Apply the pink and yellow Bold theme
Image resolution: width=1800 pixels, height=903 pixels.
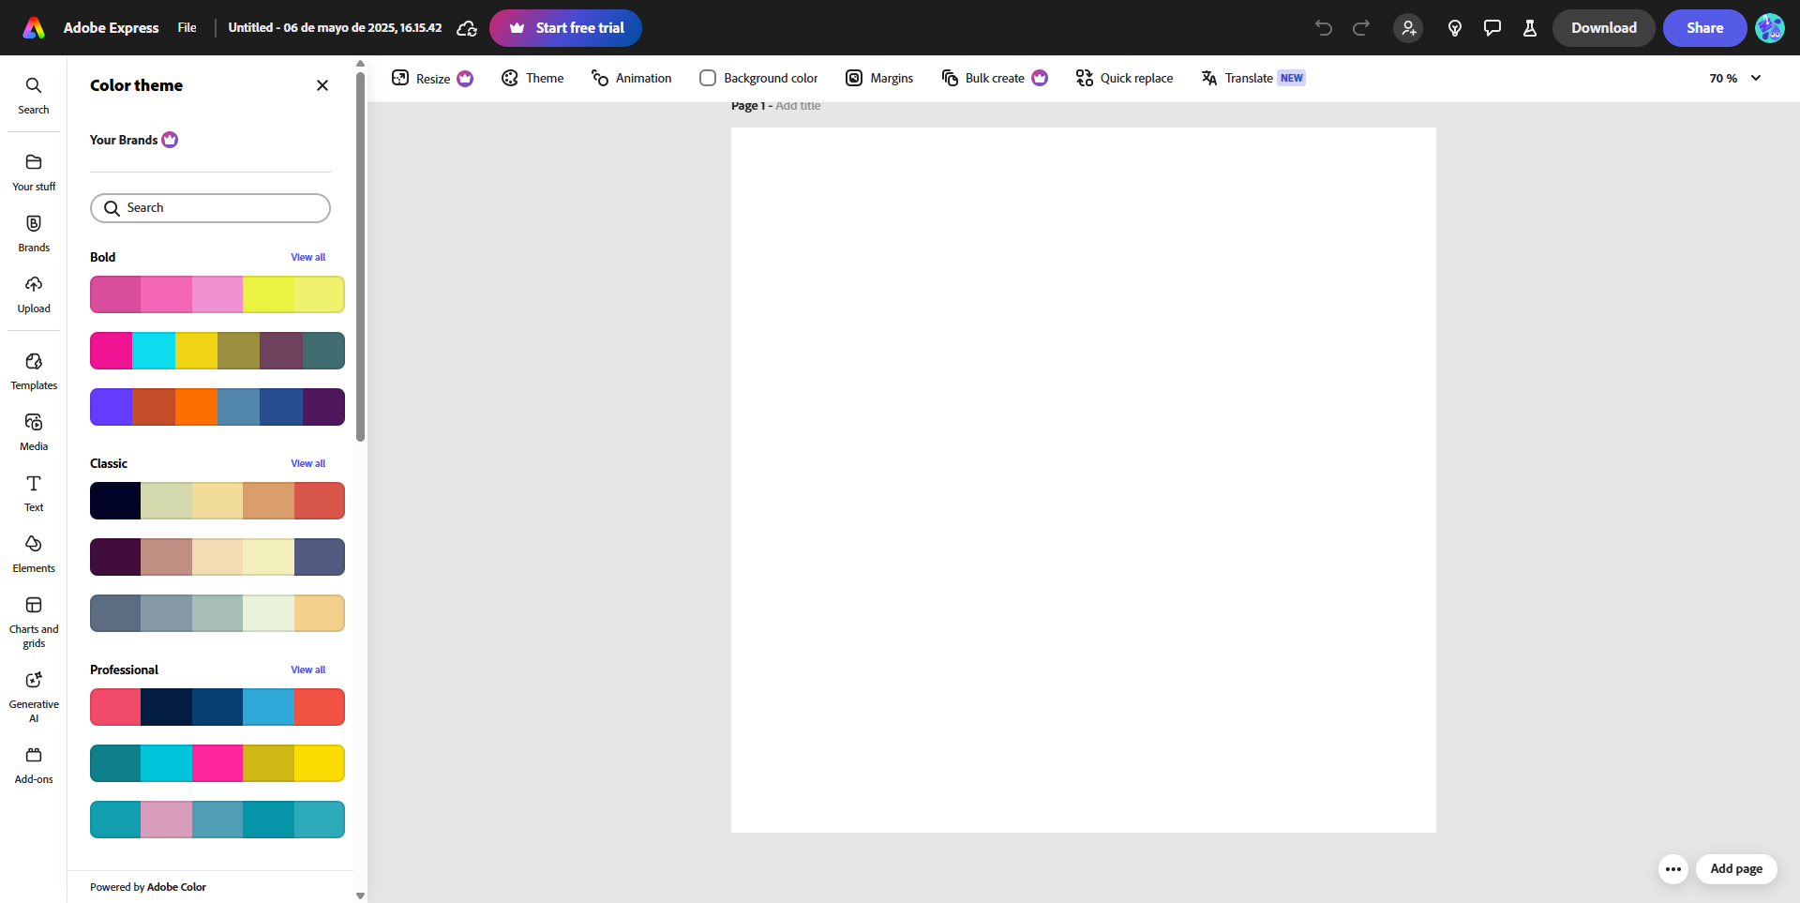point(217,294)
